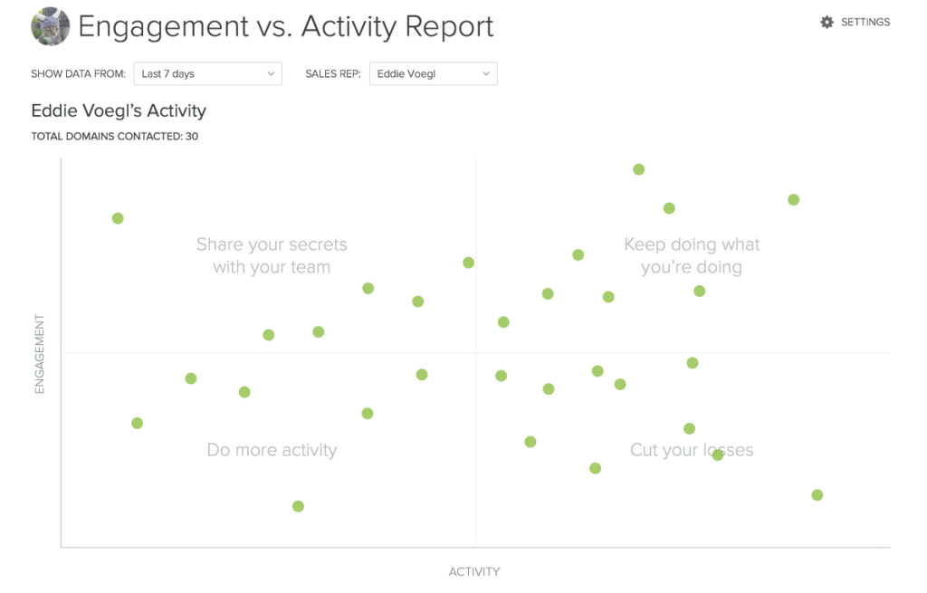Select the highest engagement data point
The image size is (927, 593).
point(638,169)
